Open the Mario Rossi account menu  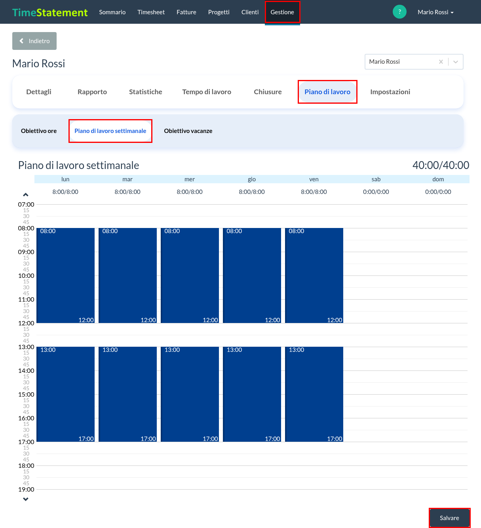click(x=435, y=12)
